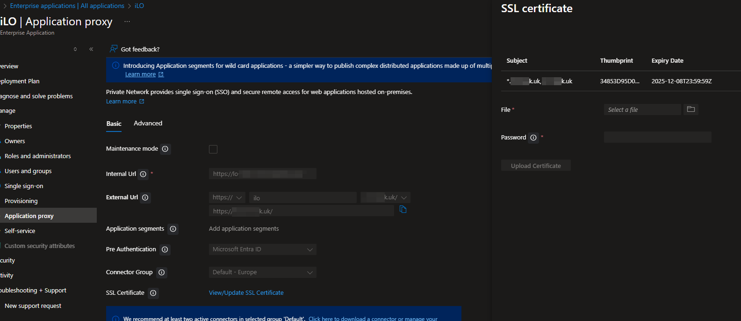Show info tooltip for Password field
The height and width of the screenshot is (321, 741).
coord(533,138)
